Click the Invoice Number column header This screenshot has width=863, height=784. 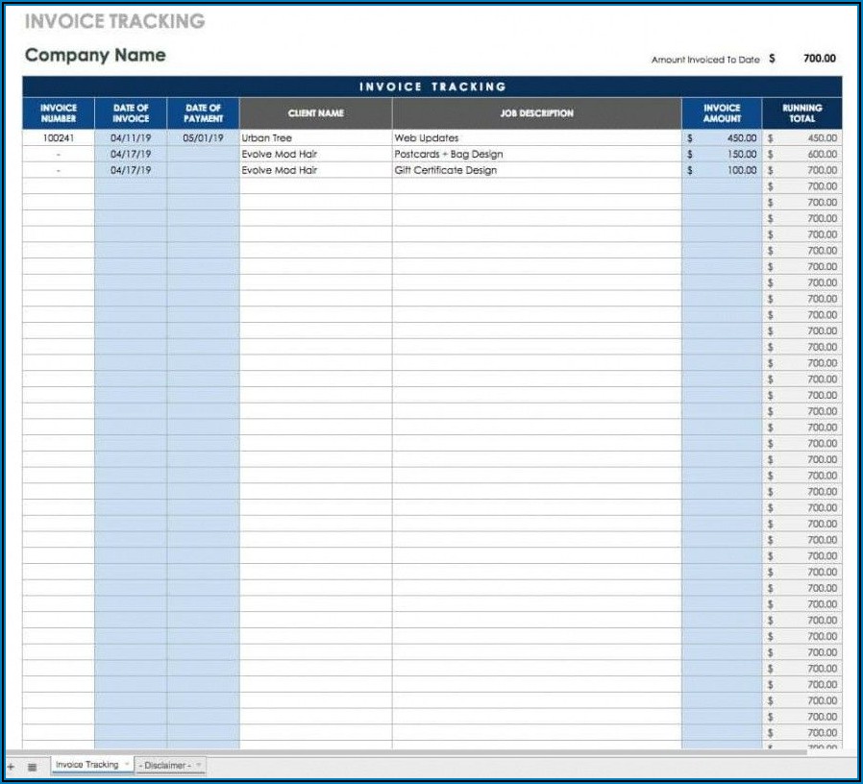point(59,113)
